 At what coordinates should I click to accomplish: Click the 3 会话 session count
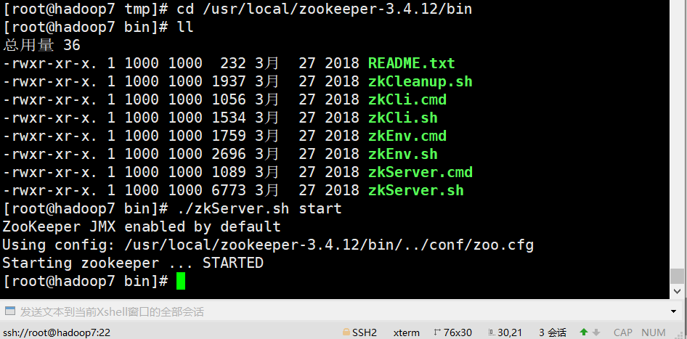[553, 333]
